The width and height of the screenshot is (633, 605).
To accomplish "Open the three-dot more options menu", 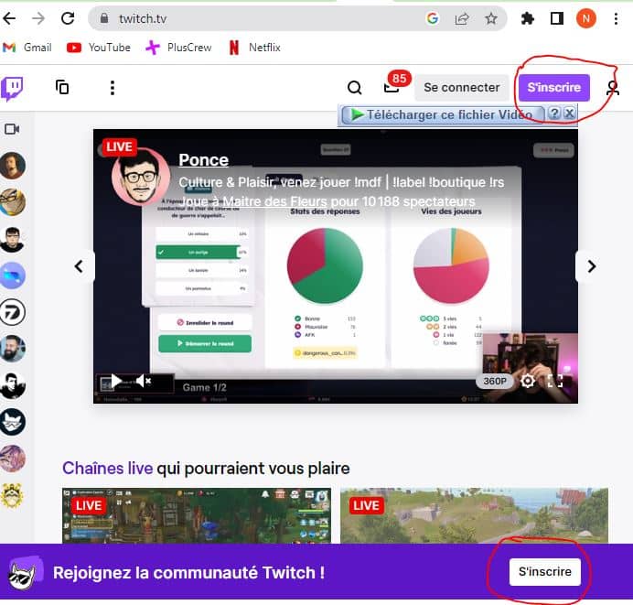I will click(112, 88).
